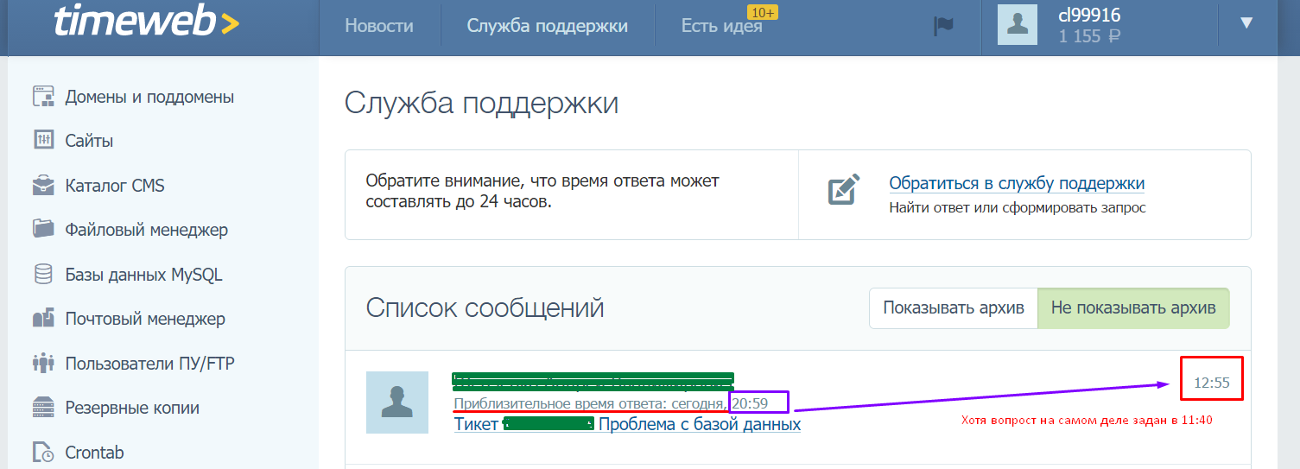Enable Показывать архив toggle
This screenshot has width=1300, height=469.
tap(953, 308)
